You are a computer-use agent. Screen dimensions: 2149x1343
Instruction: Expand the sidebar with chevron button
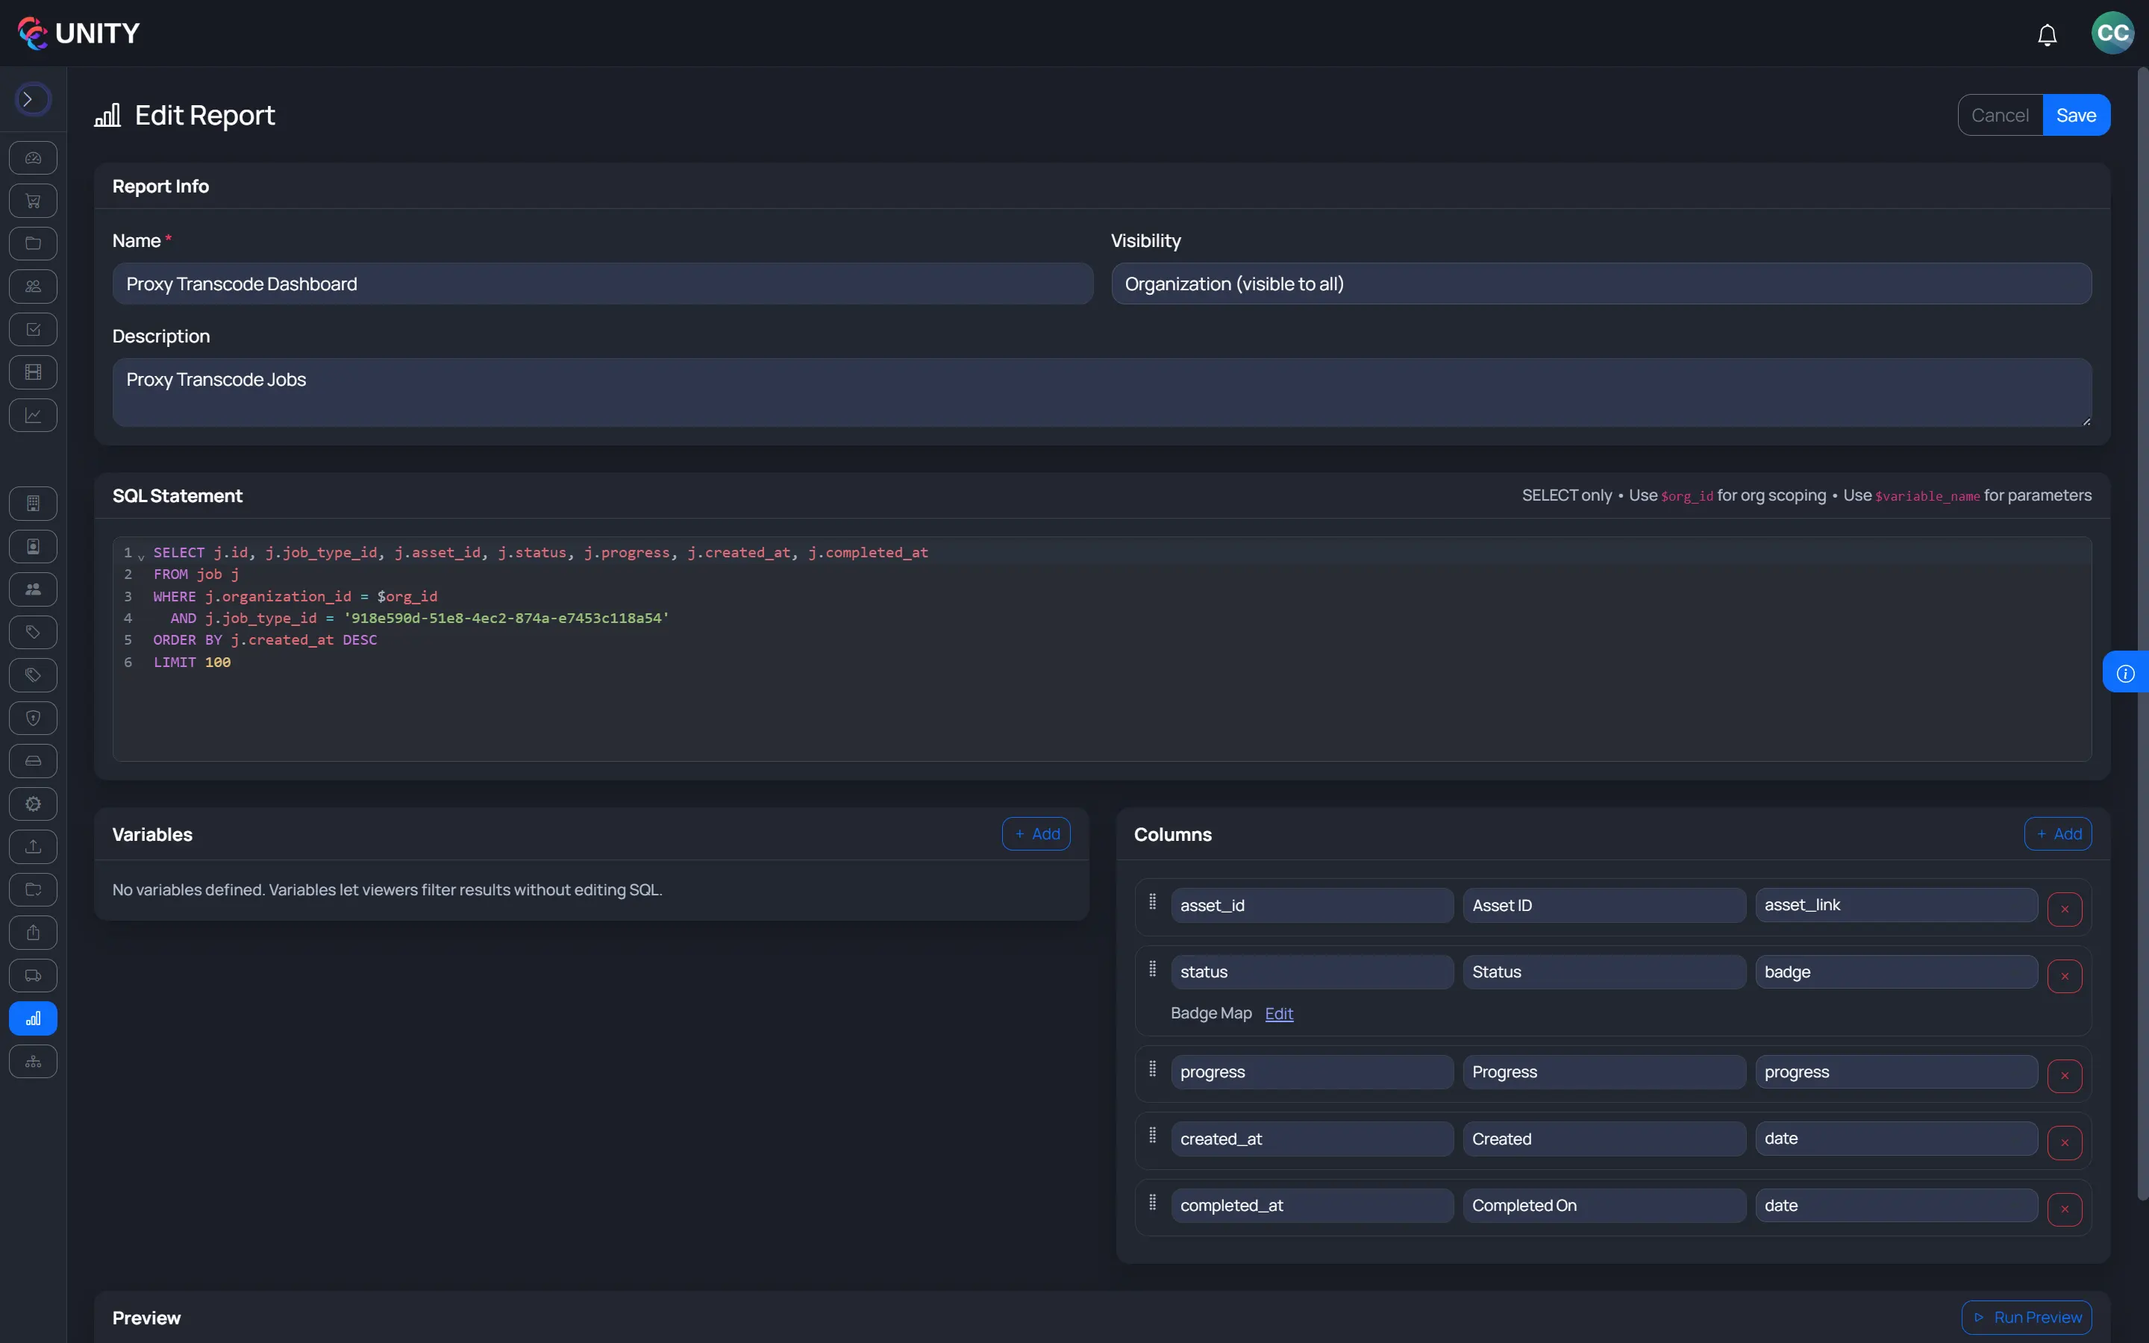tap(32, 99)
